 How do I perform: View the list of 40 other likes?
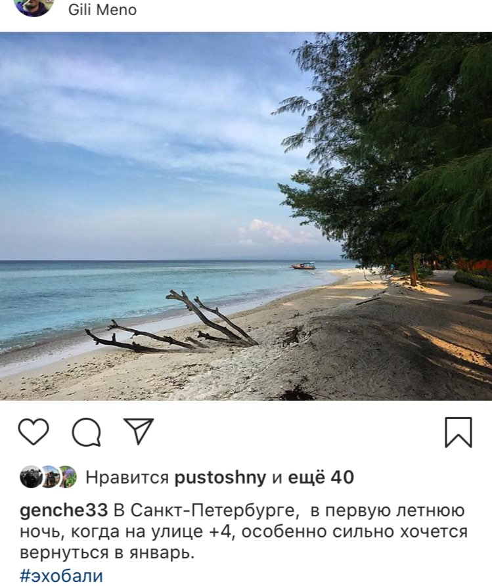pyautogui.click(x=321, y=477)
